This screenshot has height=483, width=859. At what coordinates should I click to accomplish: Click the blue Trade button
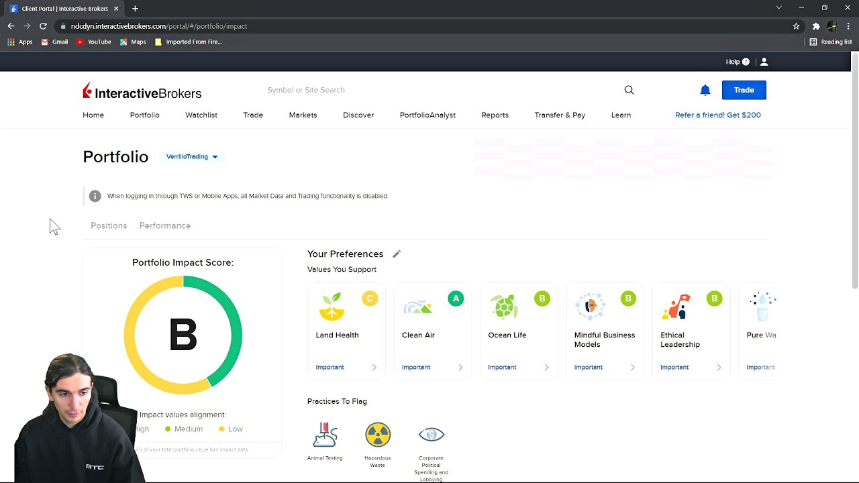[x=744, y=90]
